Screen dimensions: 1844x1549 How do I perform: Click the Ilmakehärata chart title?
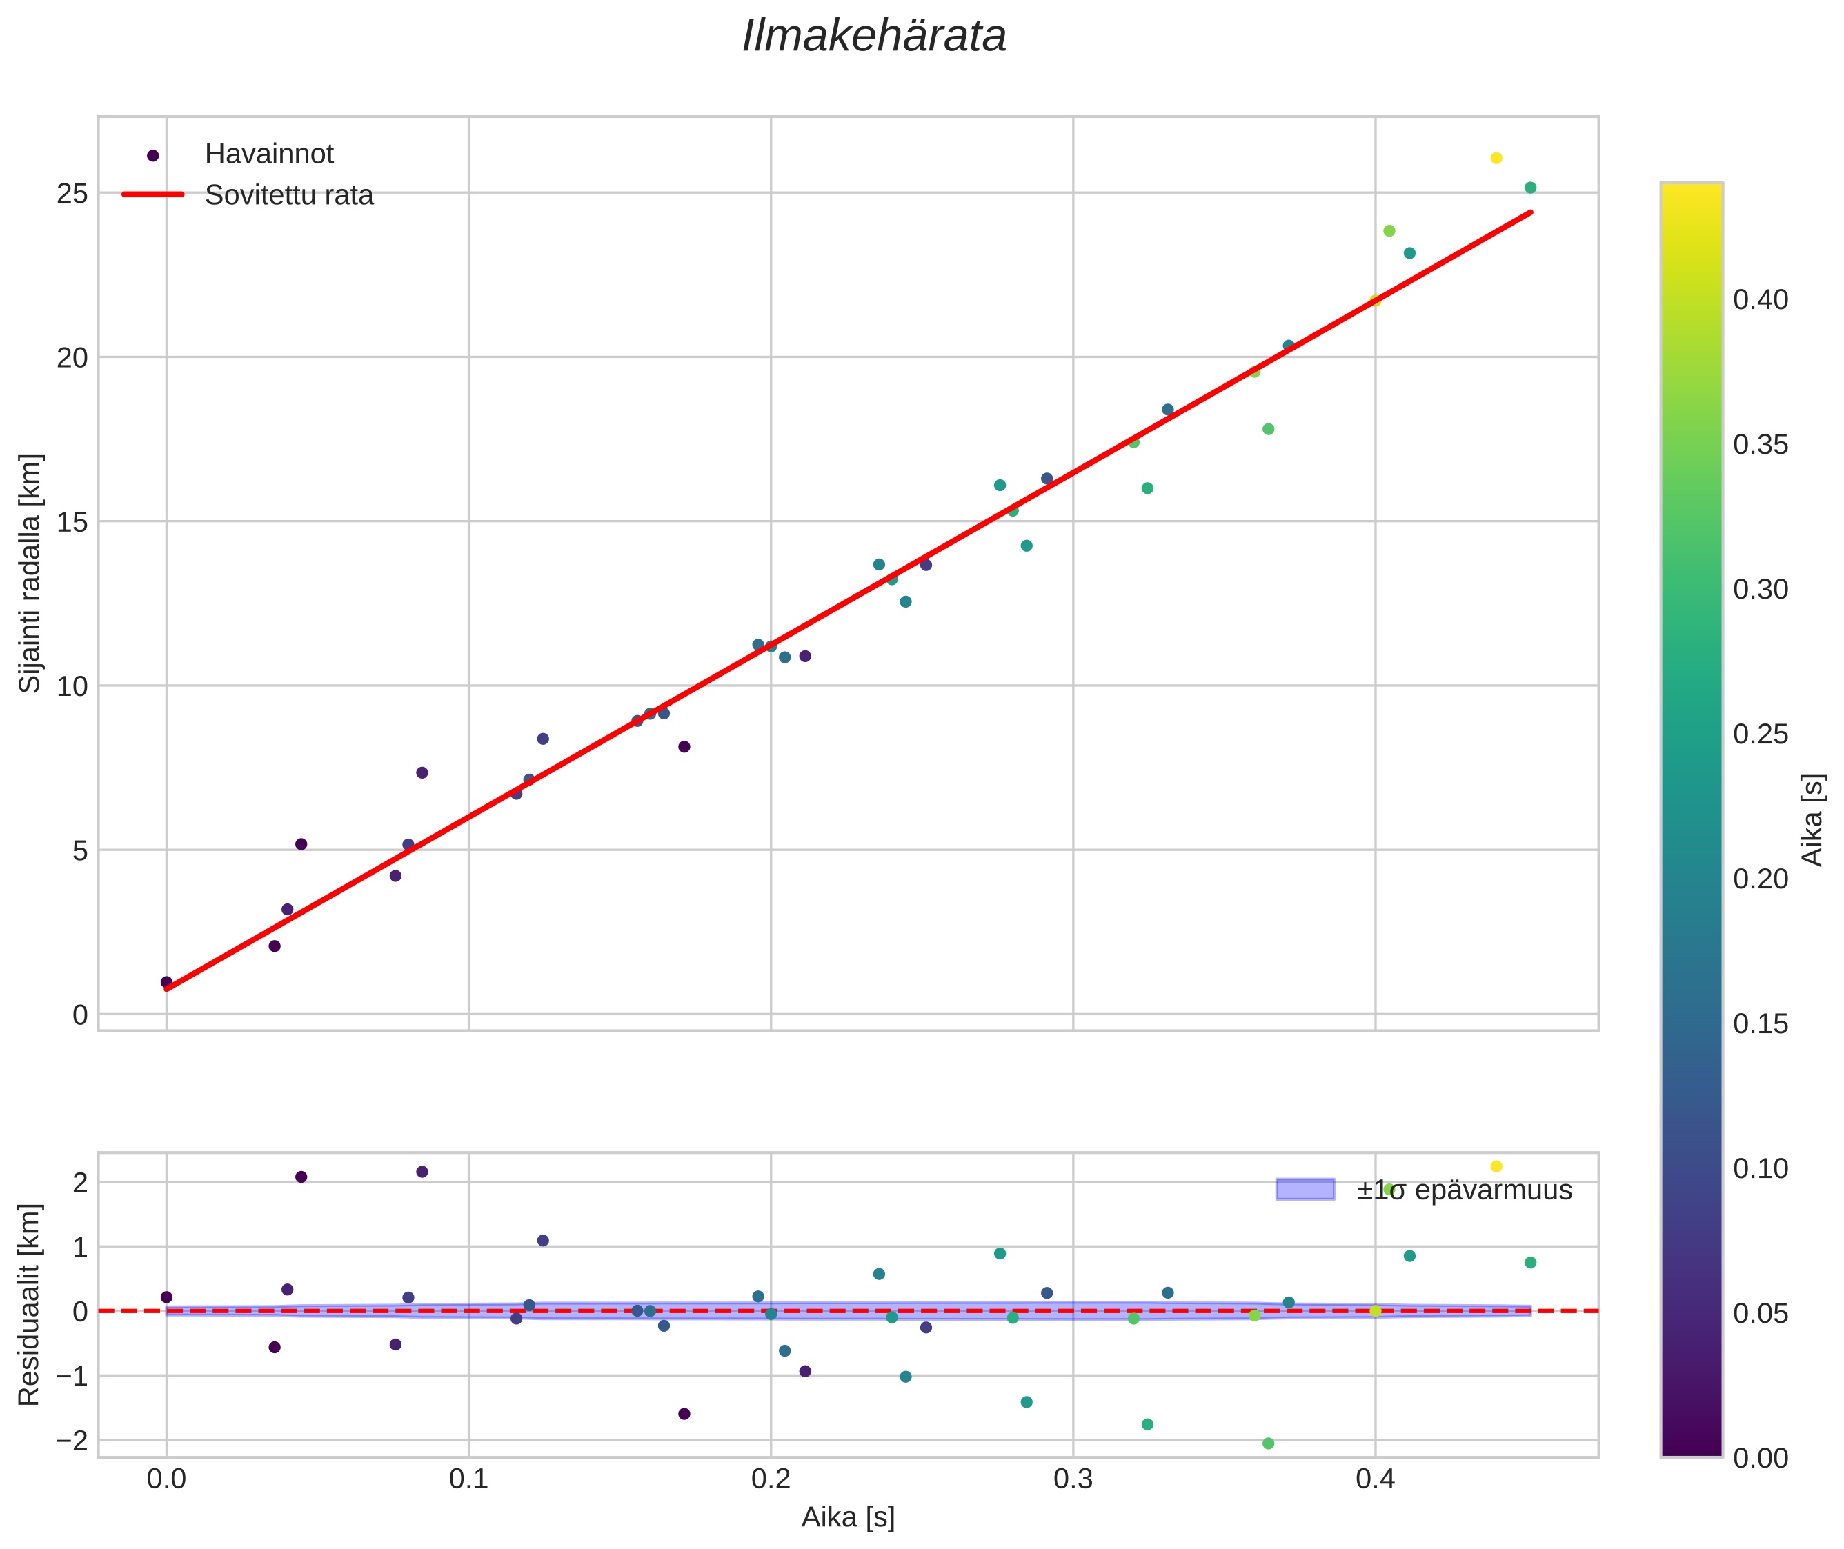873,37
